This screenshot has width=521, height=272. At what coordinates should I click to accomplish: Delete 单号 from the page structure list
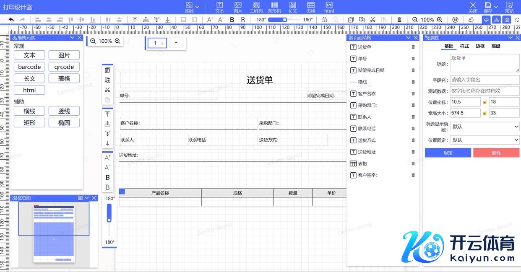[413, 59]
